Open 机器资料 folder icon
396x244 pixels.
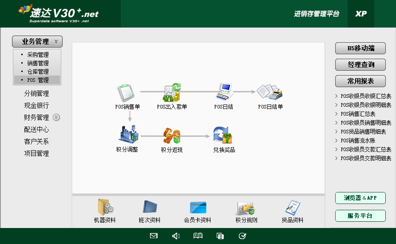[105, 208]
